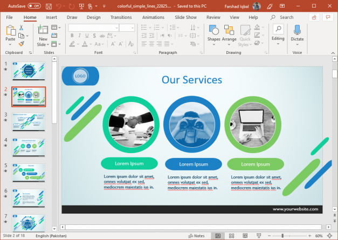Switch to the Slide Show tab

click(185, 17)
